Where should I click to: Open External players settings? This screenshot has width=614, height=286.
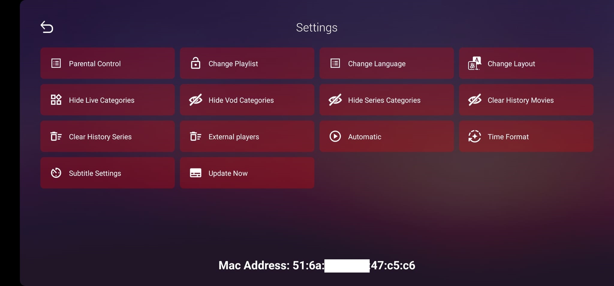[x=247, y=136]
